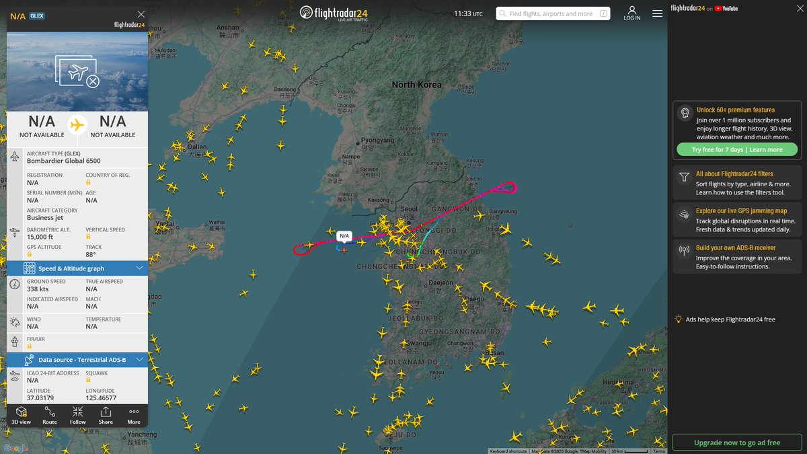The width and height of the screenshot is (807, 454).
Task: Click the FIR/UIR tower icon
Action: 15,342
